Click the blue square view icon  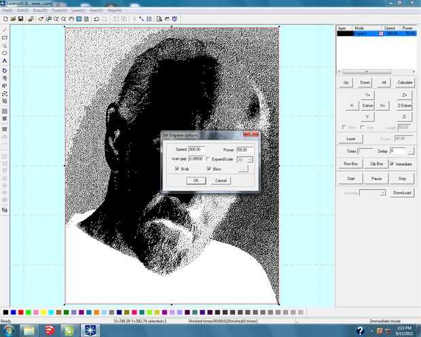point(79,19)
